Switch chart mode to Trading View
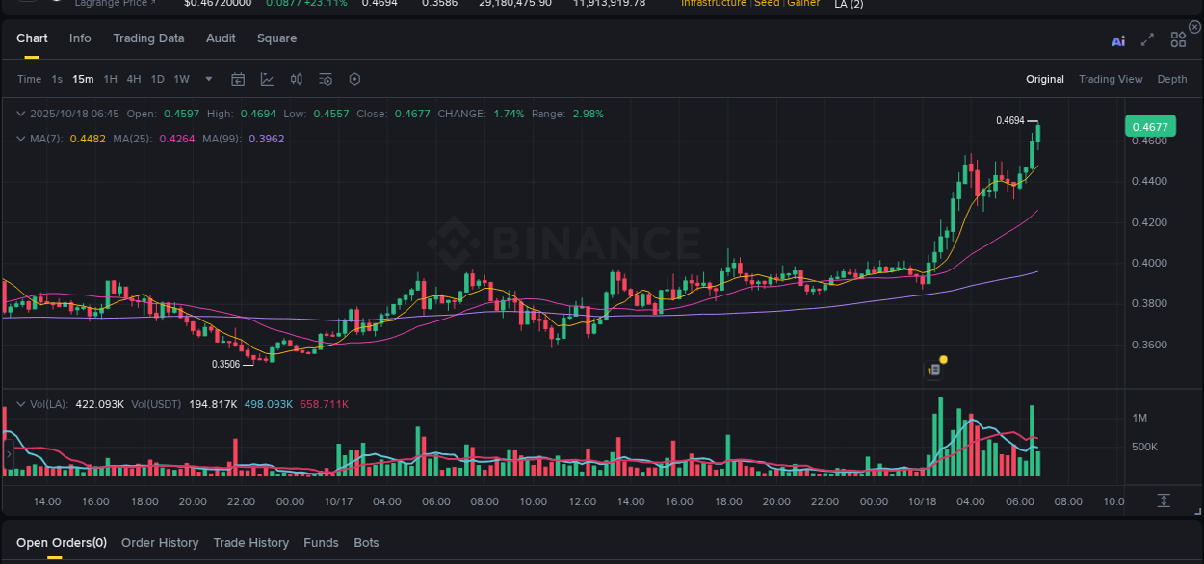The height and width of the screenshot is (564, 1204). click(x=1111, y=79)
